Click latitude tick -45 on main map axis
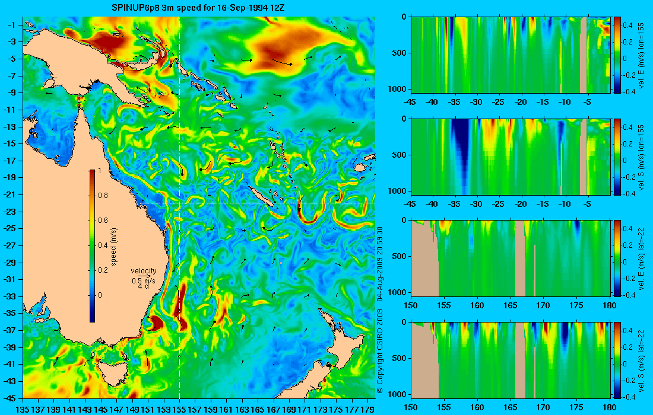 click(9, 398)
